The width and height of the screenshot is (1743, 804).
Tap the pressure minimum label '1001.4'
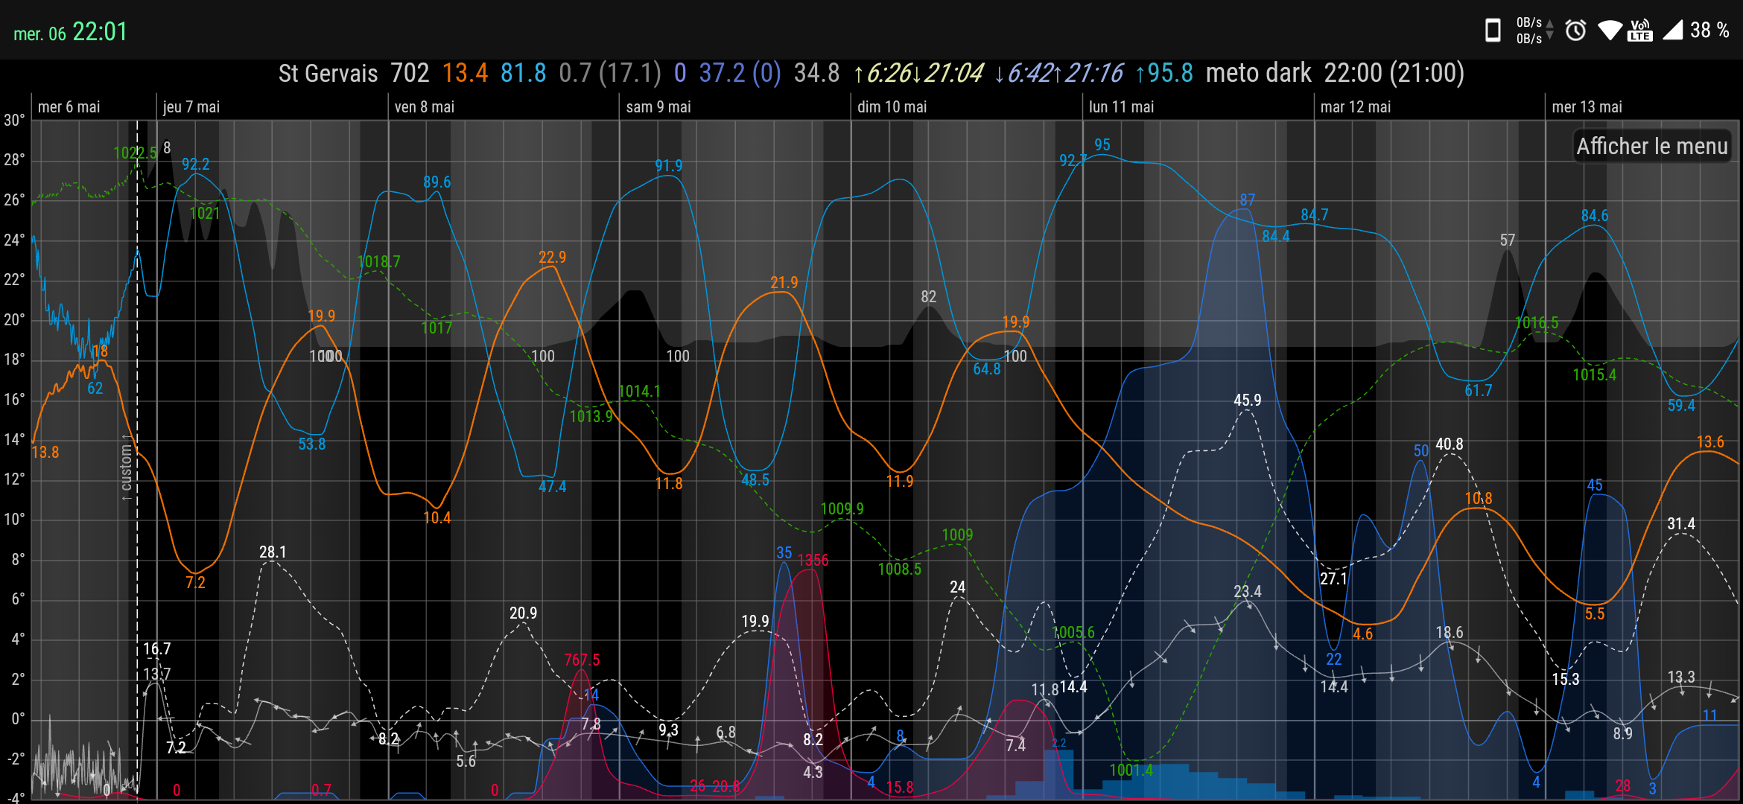tap(1131, 770)
